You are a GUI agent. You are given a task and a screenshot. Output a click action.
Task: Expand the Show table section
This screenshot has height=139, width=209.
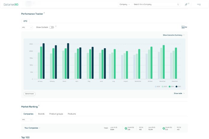pos(179,93)
